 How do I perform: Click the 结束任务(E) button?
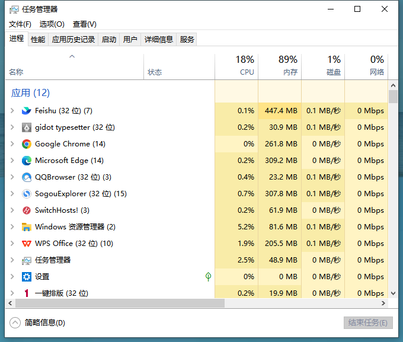(x=368, y=322)
